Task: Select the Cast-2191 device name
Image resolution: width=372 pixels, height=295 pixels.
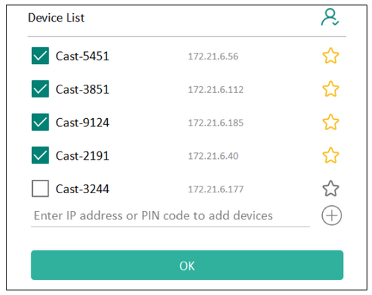Action: coord(83,156)
